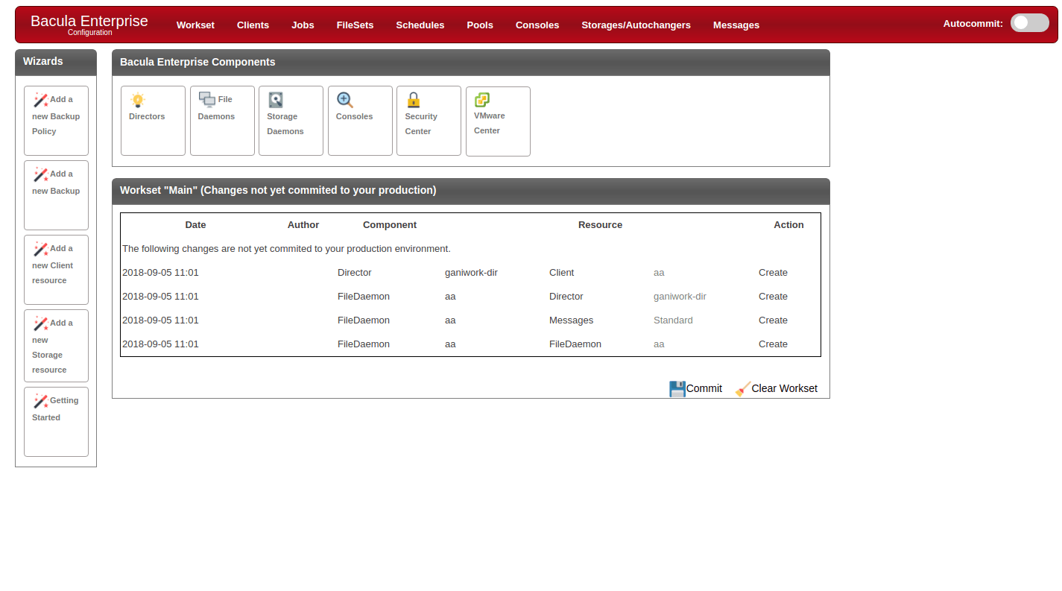Click the Autocommit label
Screen dimensions: 1062x591
pyautogui.click(x=973, y=24)
